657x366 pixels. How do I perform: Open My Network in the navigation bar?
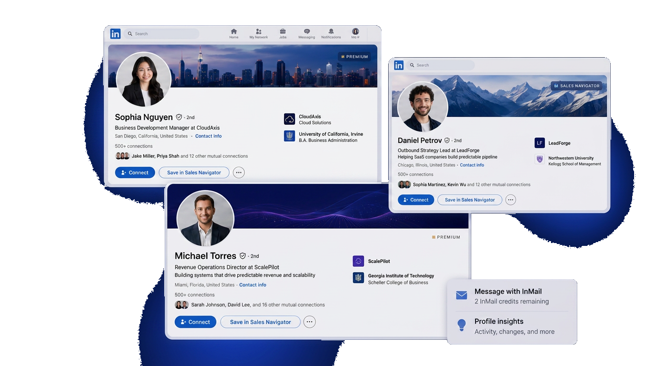[x=258, y=33]
